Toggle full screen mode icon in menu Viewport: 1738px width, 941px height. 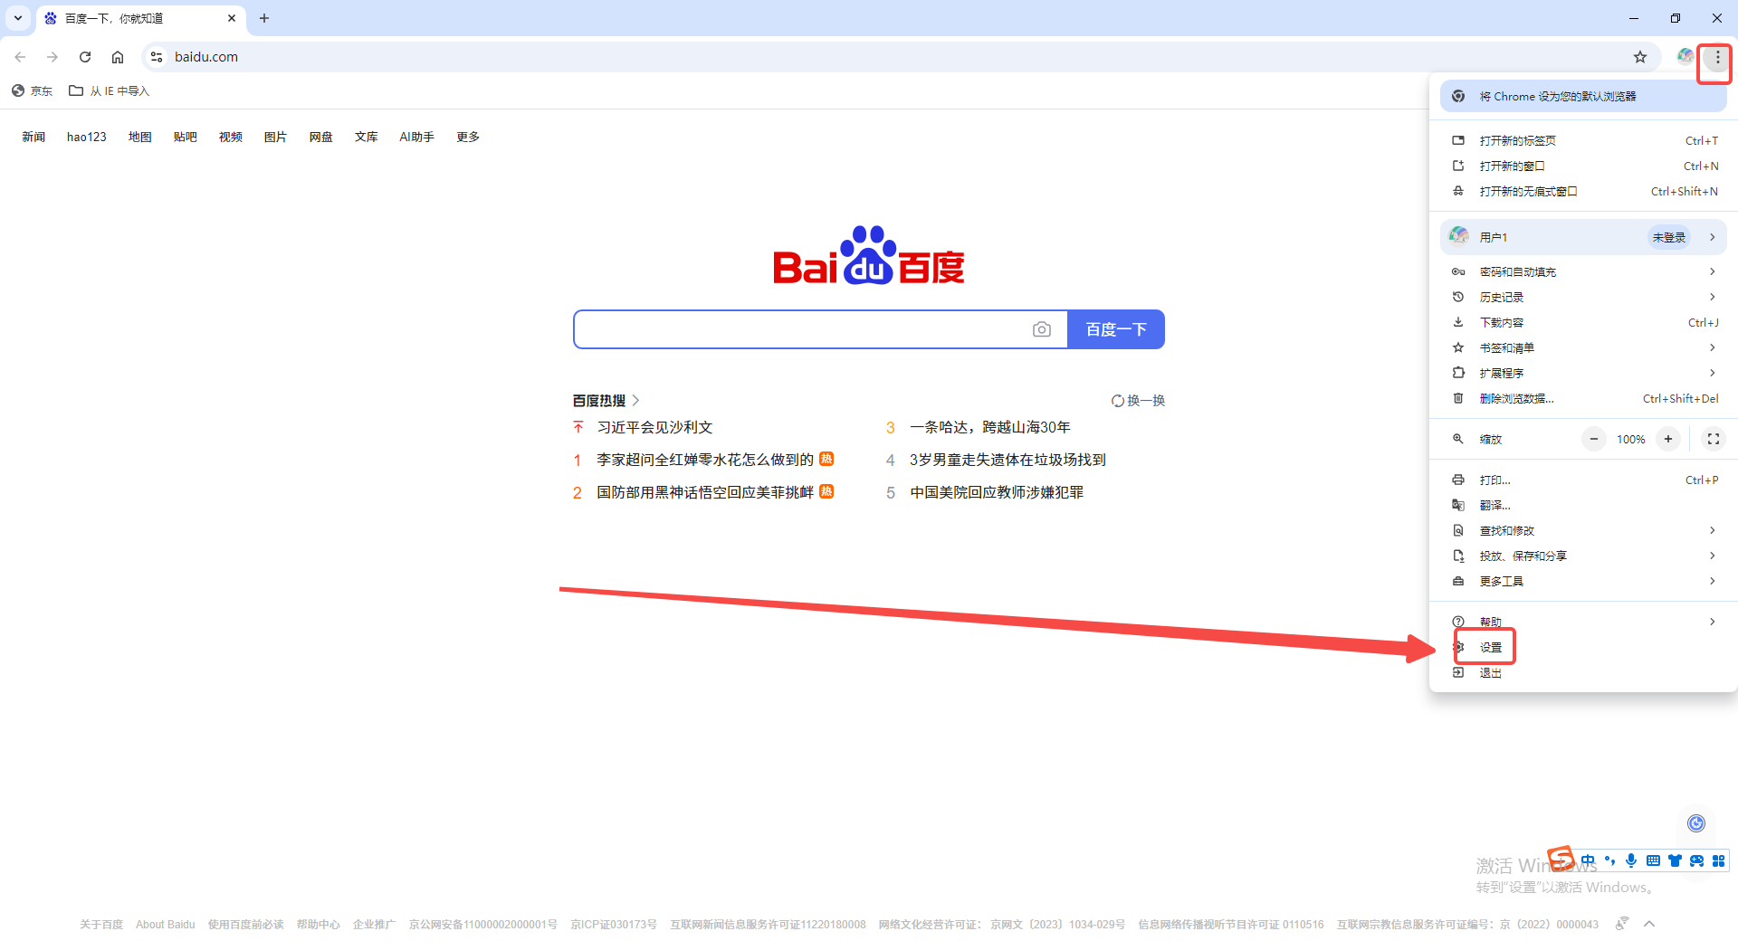click(1714, 439)
